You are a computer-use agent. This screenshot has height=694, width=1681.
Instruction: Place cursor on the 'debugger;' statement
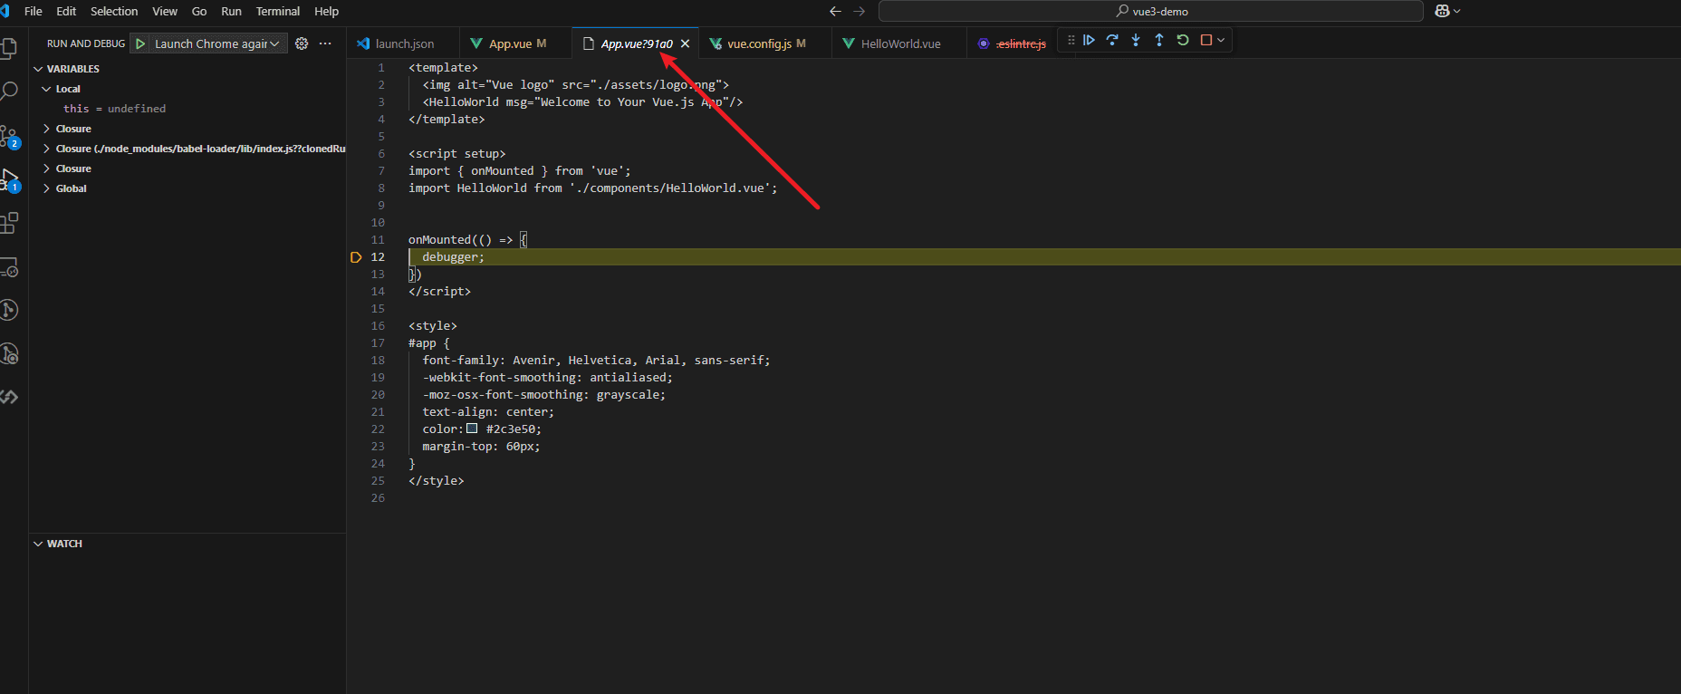tap(453, 257)
